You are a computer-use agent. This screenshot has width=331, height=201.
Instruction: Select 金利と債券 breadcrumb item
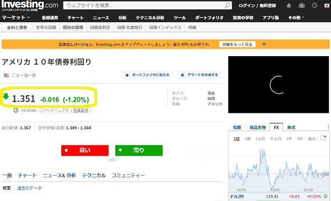tap(17, 28)
